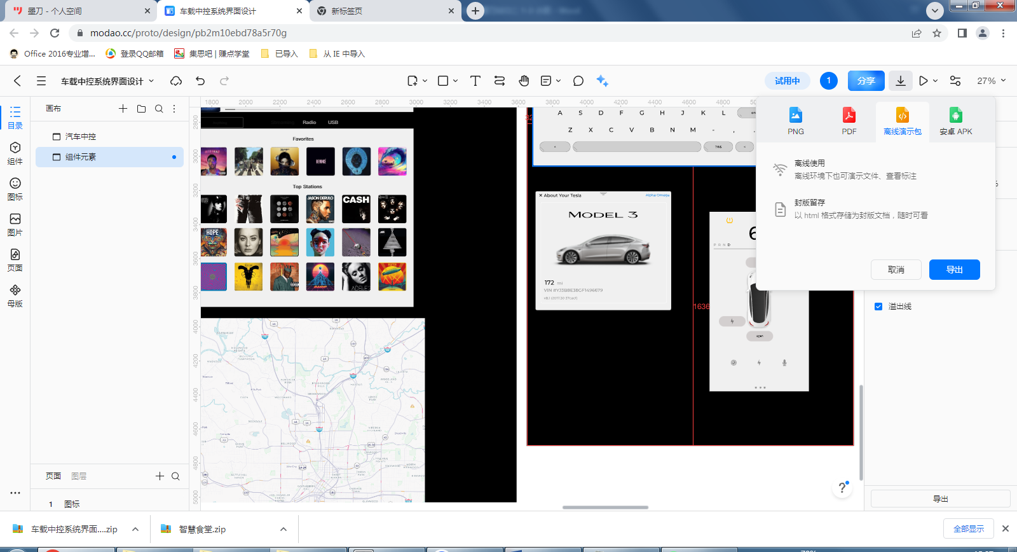Click the download export icon
This screenshot has height=552, width=1017.
coord(901,81)
